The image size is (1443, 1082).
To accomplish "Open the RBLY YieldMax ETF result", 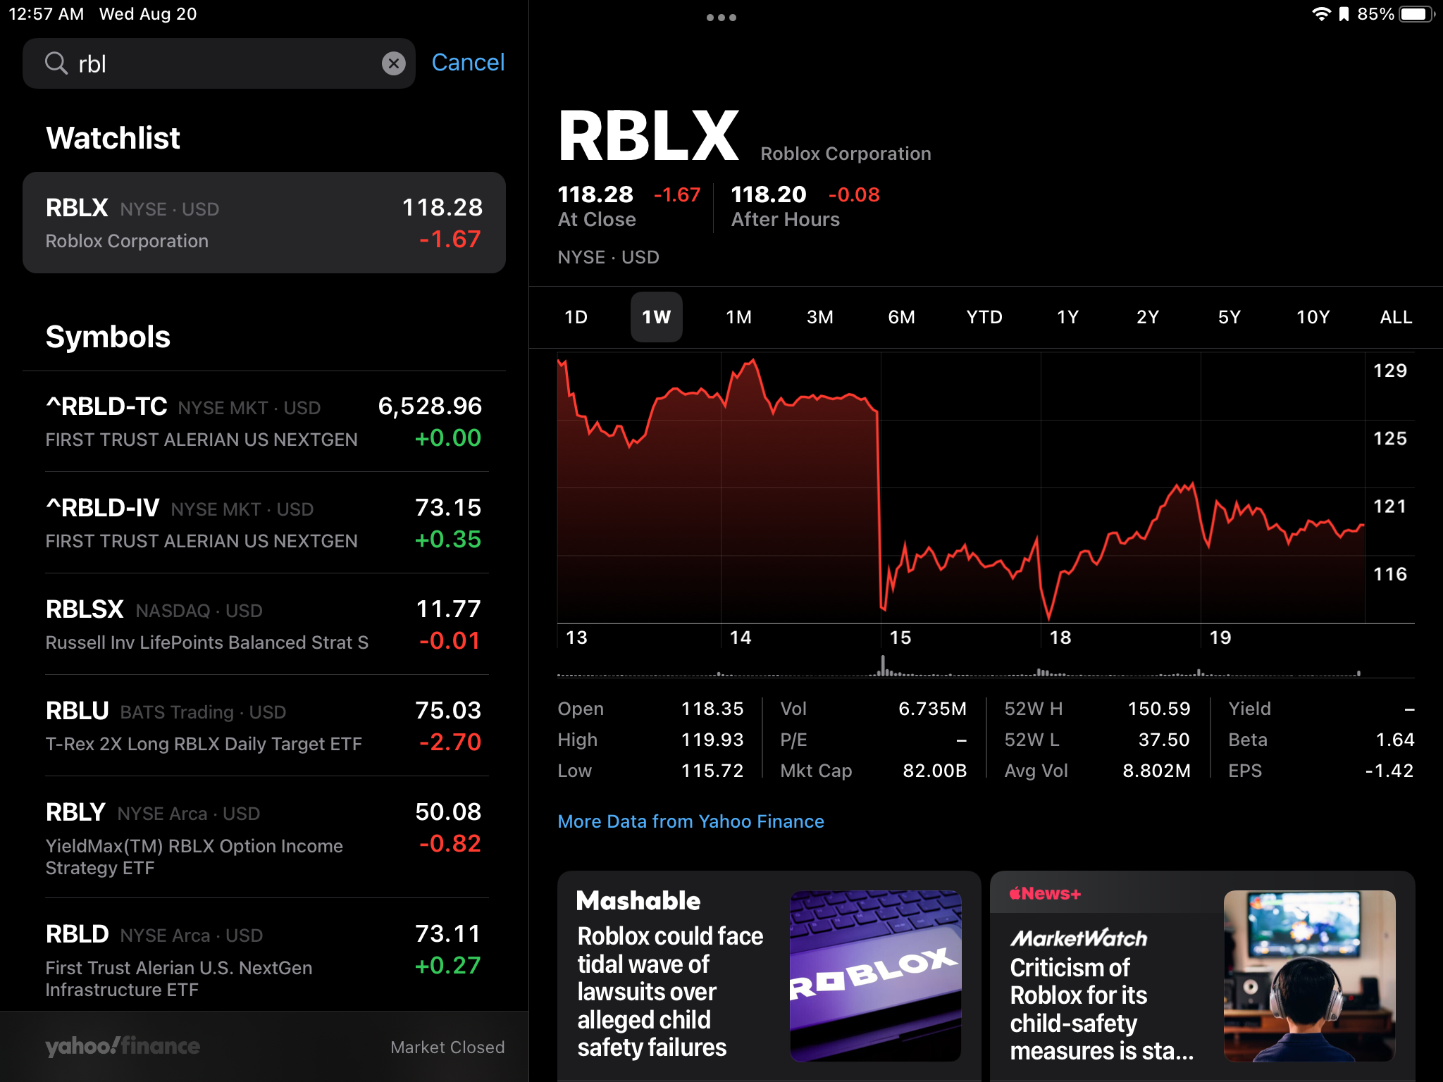I will pyautogui.click(x=264, y=837).
